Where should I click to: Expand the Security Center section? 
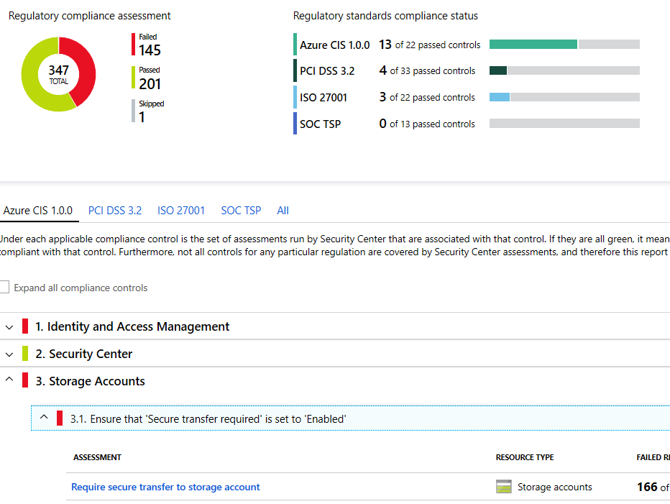(x=9, y=354)
